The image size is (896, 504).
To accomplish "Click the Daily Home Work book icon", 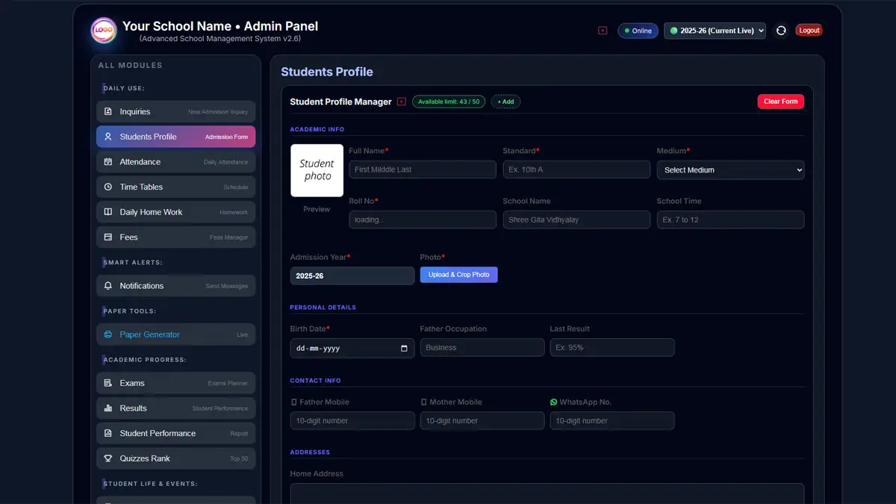I will pos(108,211).
